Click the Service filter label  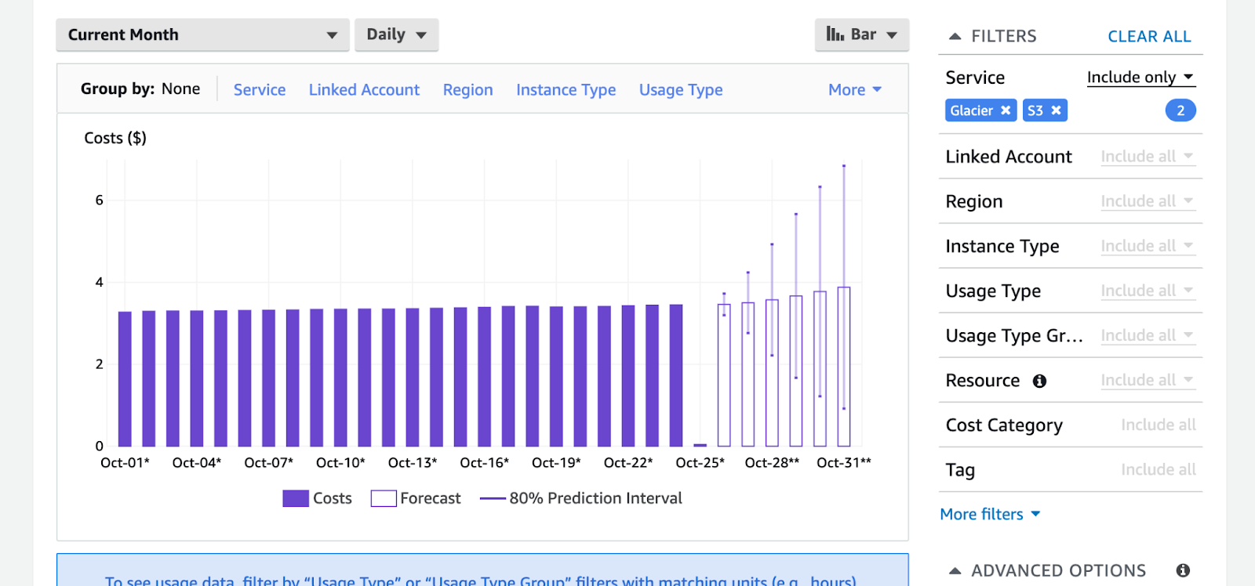click(975, 78)
